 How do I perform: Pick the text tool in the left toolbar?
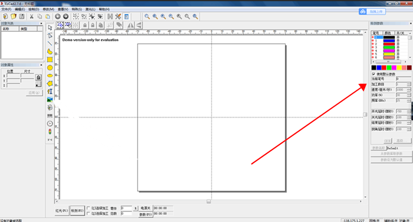(x=50, y=92)
